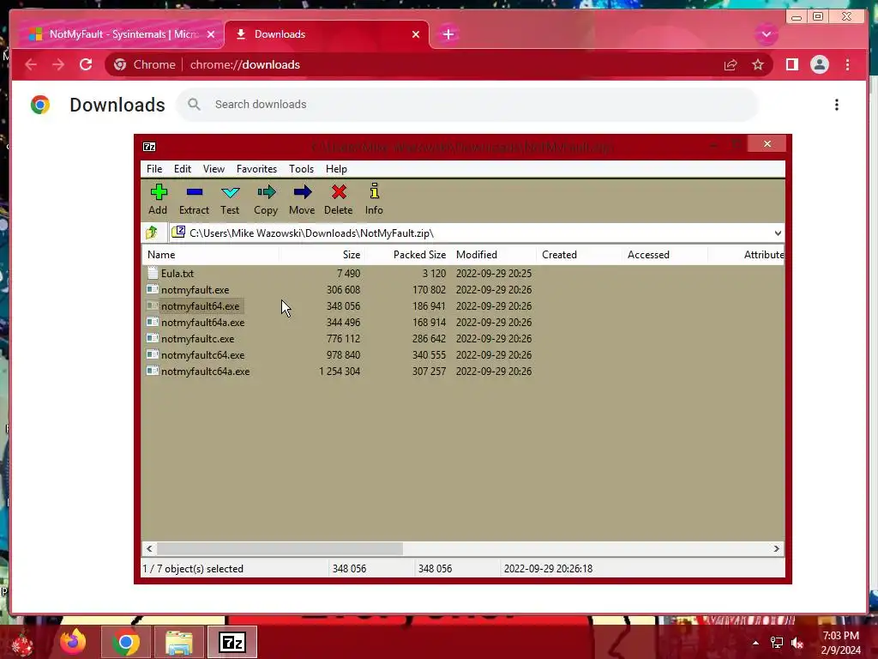Open the Downloads page more actions menu
This screenshot has height=659, width=878.
click(837, 105)
